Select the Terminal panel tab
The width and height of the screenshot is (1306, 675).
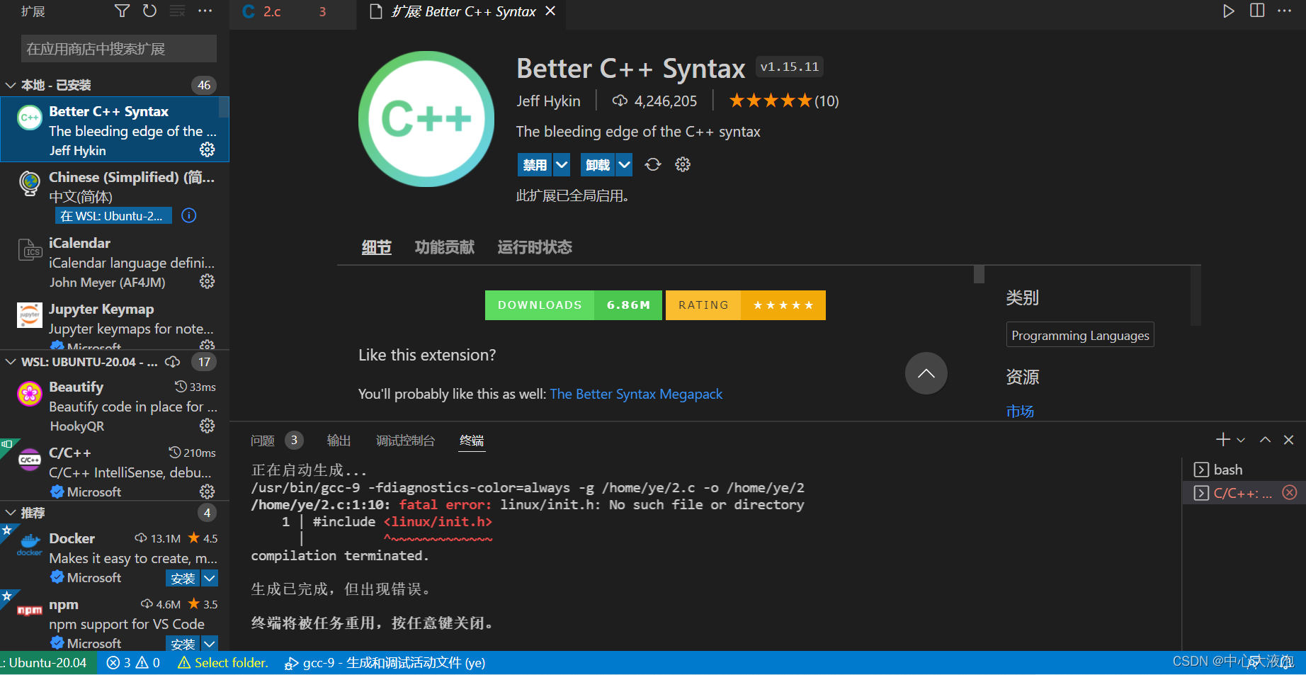coord(472,441)
